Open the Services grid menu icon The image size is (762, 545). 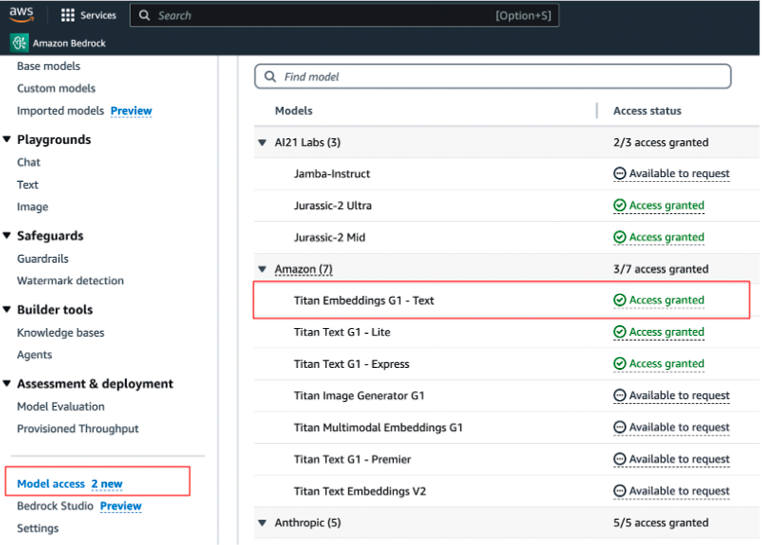point(67,16)
